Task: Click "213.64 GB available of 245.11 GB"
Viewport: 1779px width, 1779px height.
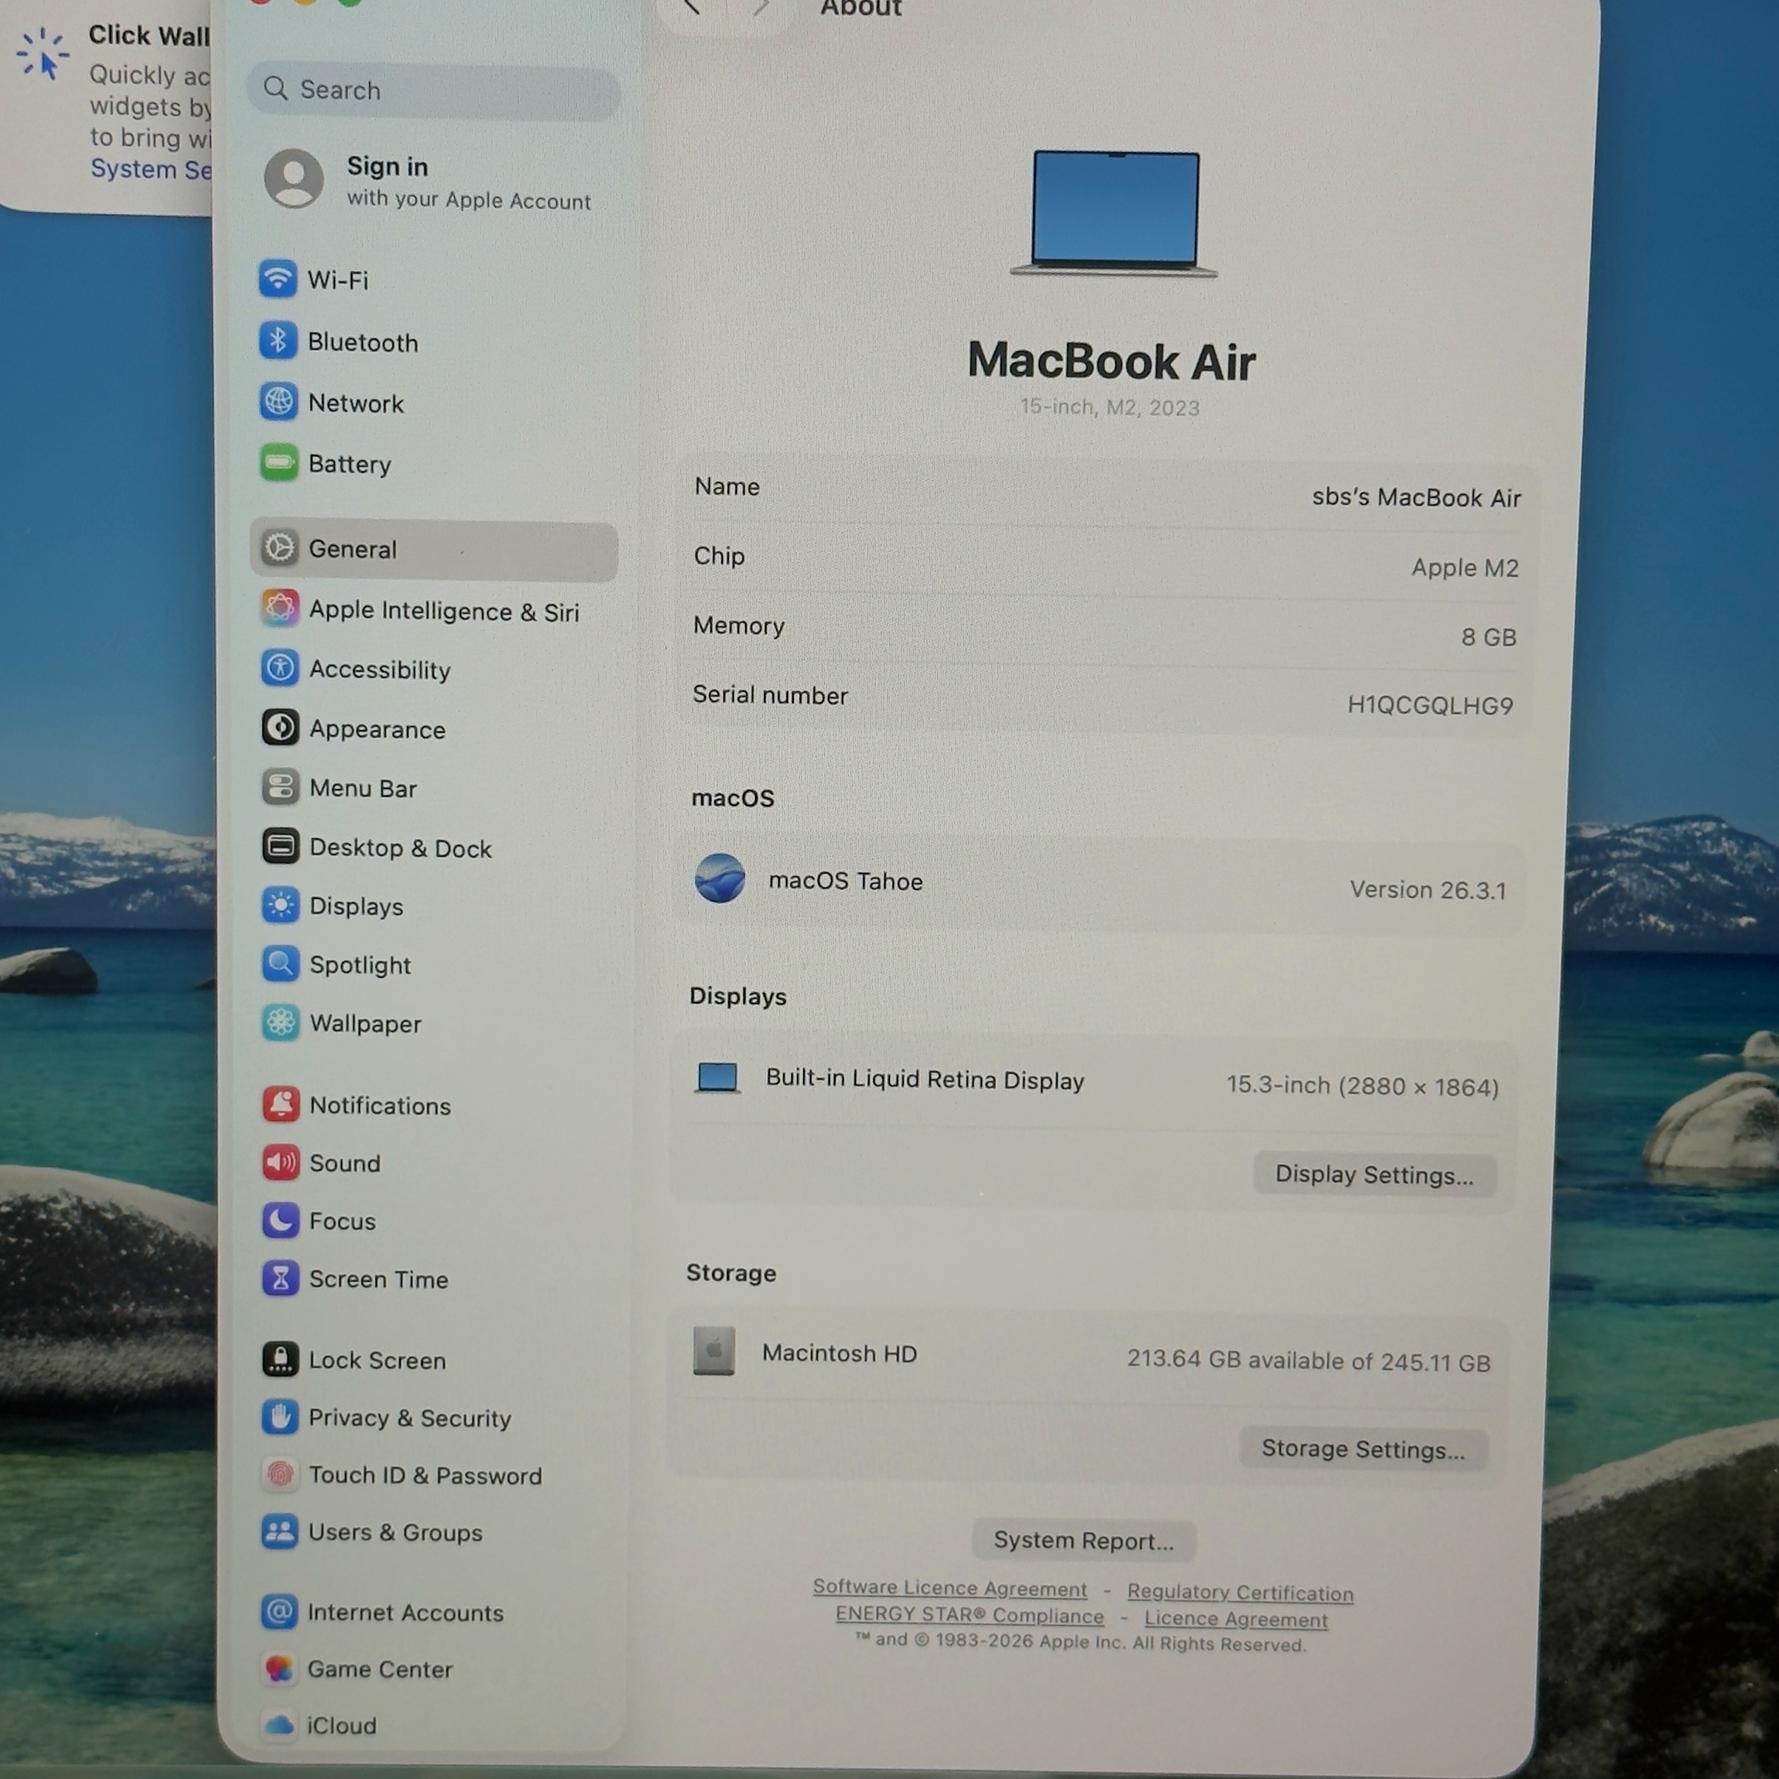Action: 1309,1361
